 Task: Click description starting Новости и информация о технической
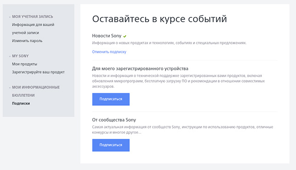pos(178,81)
